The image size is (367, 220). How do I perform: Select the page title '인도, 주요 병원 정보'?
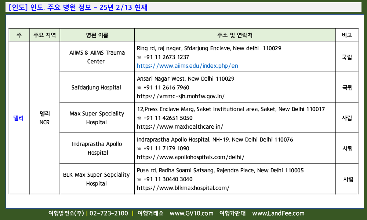(61, 7)
